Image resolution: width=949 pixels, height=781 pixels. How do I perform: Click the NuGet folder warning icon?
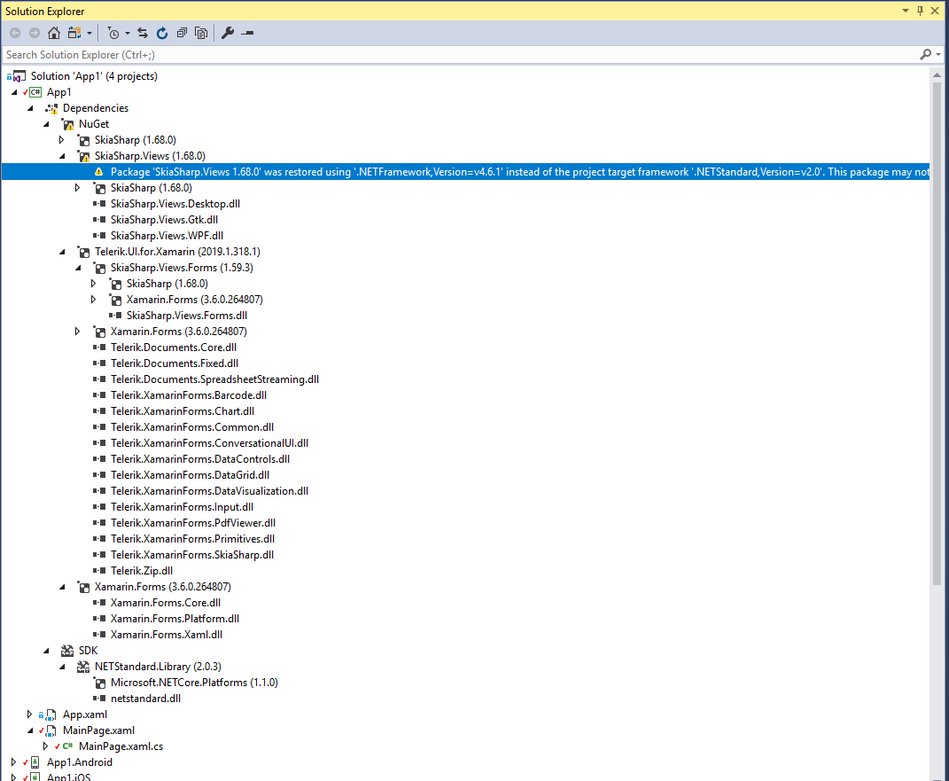(x=67, y=124)
